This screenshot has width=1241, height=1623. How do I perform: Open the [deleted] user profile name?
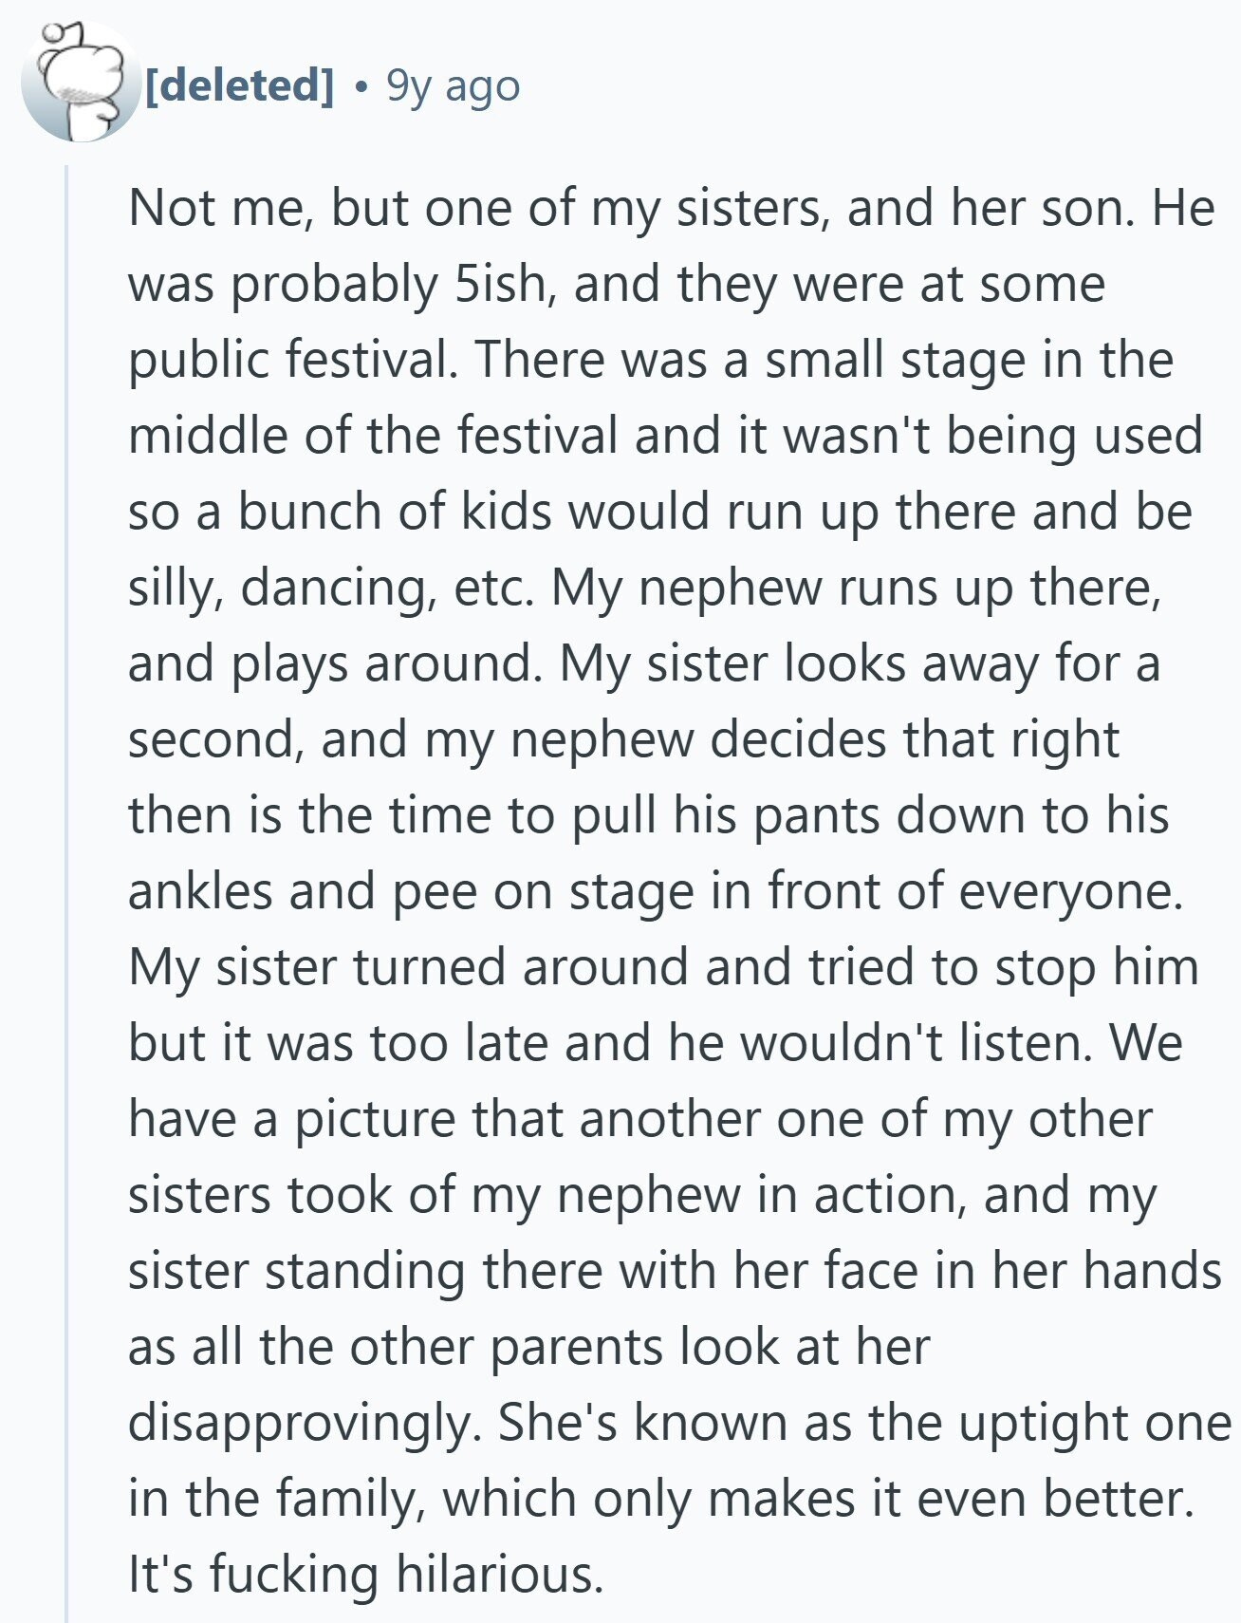(x=239, y=85)
